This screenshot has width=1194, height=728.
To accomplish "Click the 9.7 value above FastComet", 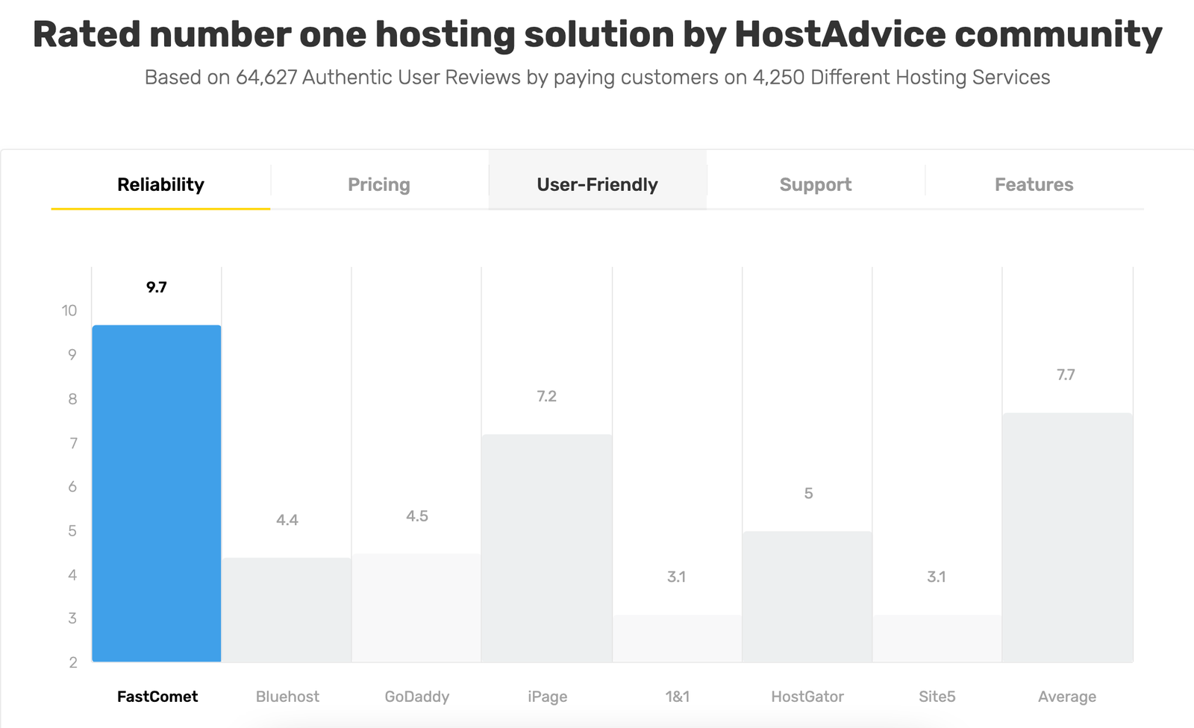I will coord(157,287).
